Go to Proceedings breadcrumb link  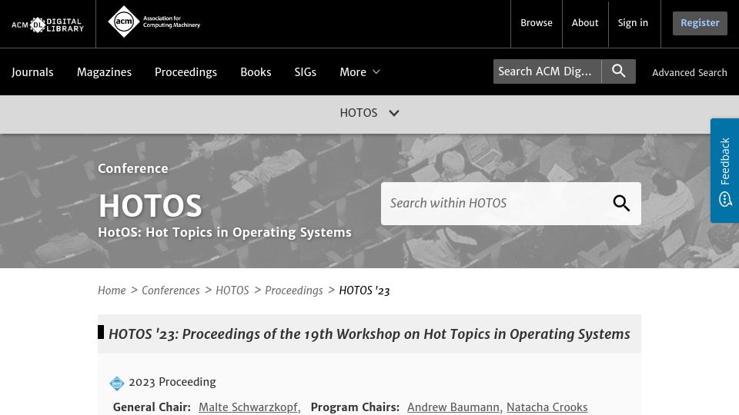[293, 290]
